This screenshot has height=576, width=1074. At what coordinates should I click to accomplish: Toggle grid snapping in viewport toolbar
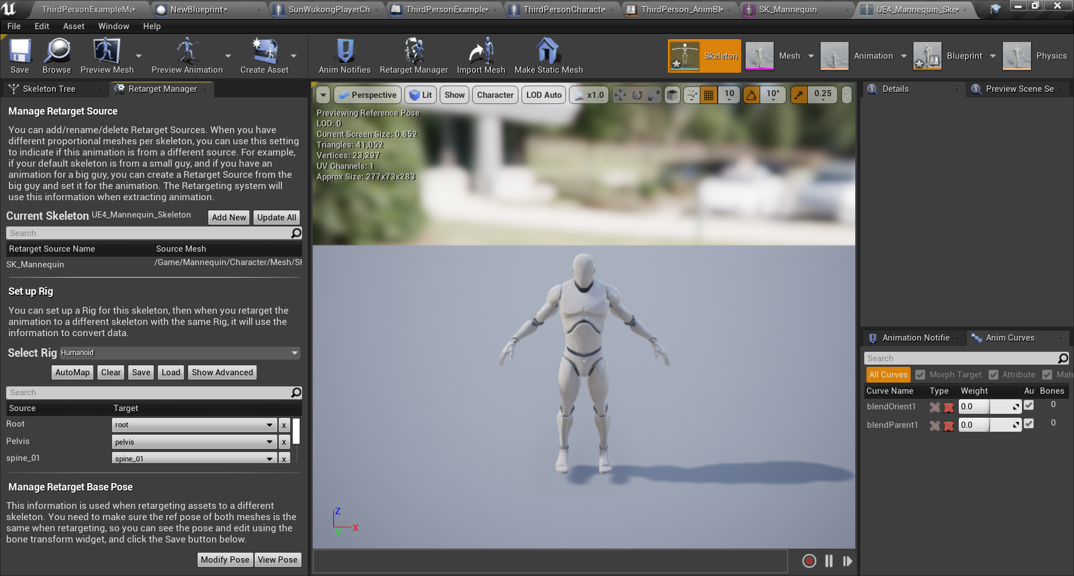point(708,95)
